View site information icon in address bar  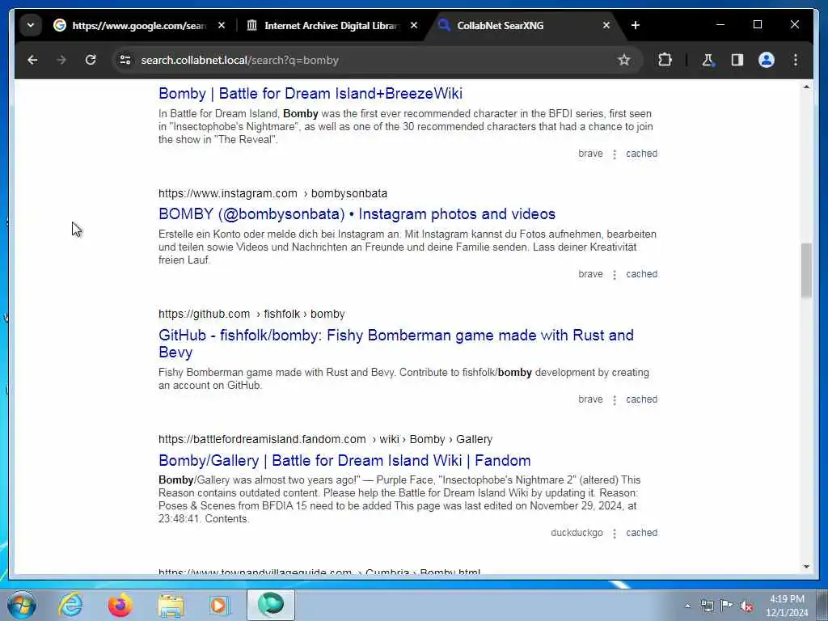[x=125, y=60]
